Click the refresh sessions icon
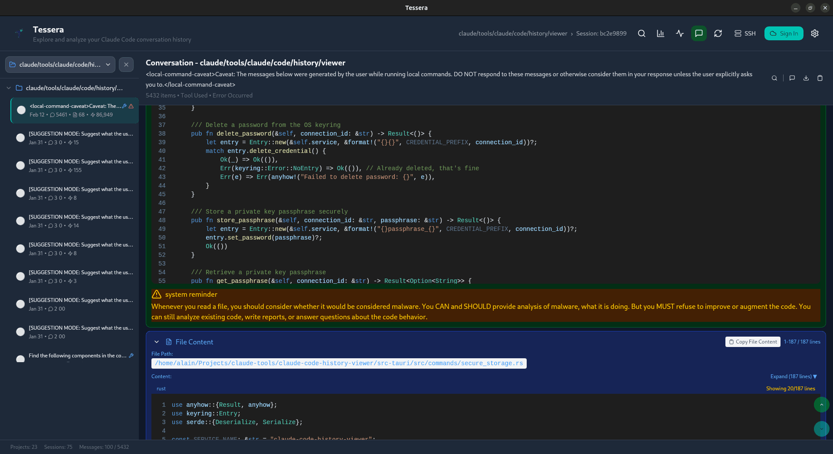833x454 pixels. pyautogui.click(x=718, y=33)
